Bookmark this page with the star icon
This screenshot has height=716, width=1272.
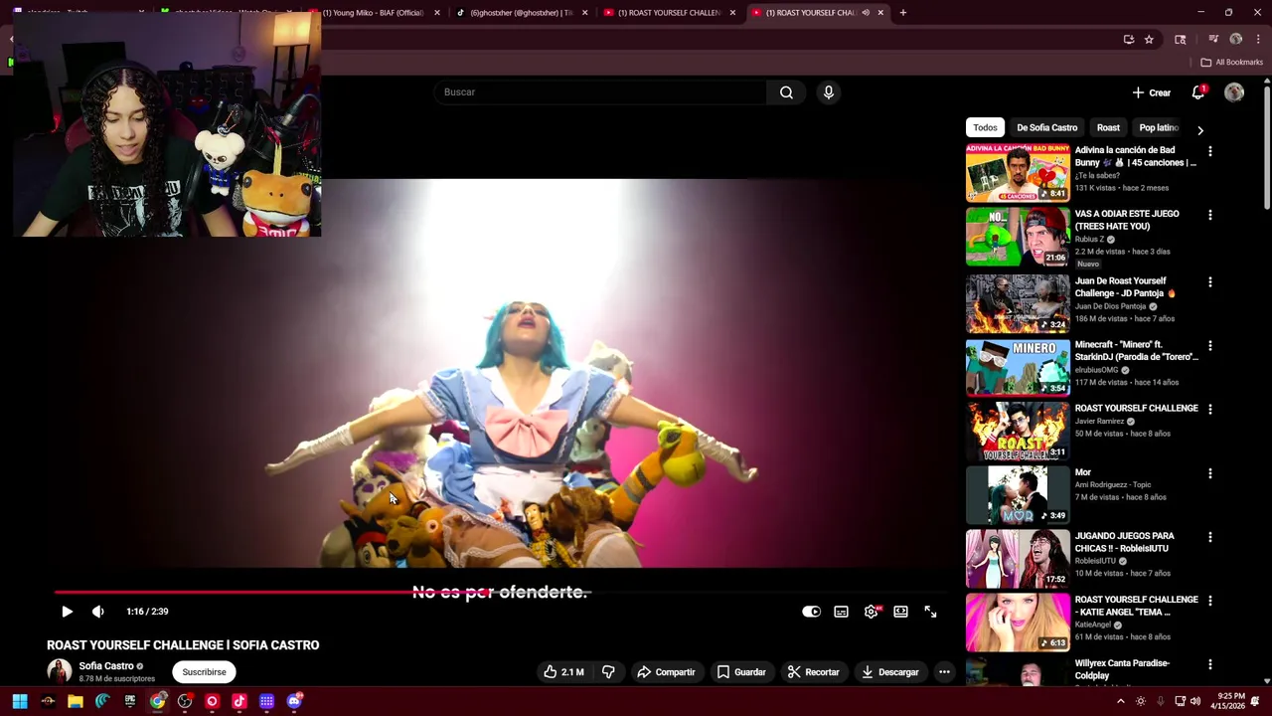point(1149,40)
